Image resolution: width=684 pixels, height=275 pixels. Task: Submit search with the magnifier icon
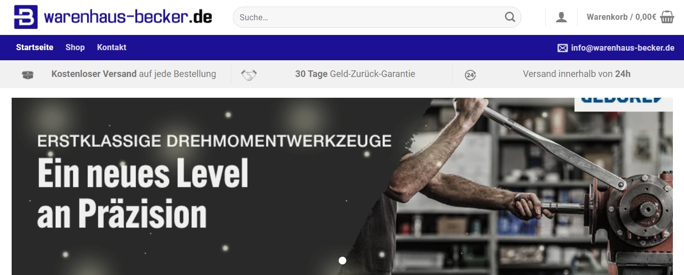tap(510, 17)
